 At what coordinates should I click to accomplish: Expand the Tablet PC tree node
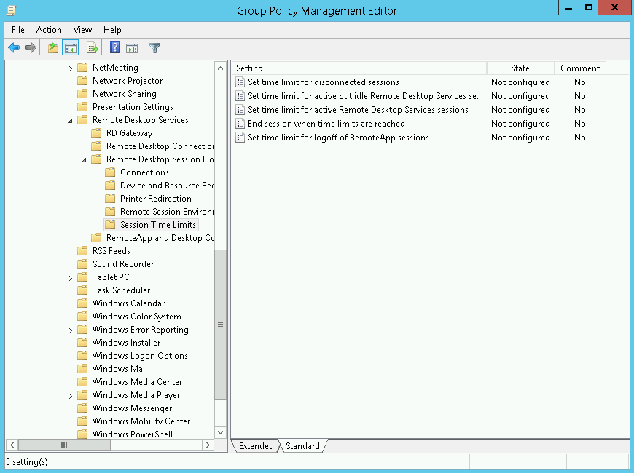pyautogui.click(x=70, y=278)
